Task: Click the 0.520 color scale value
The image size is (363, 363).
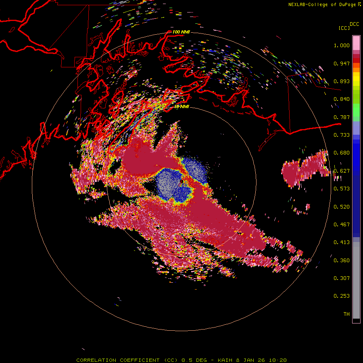Action: click(x=342, y=207)
